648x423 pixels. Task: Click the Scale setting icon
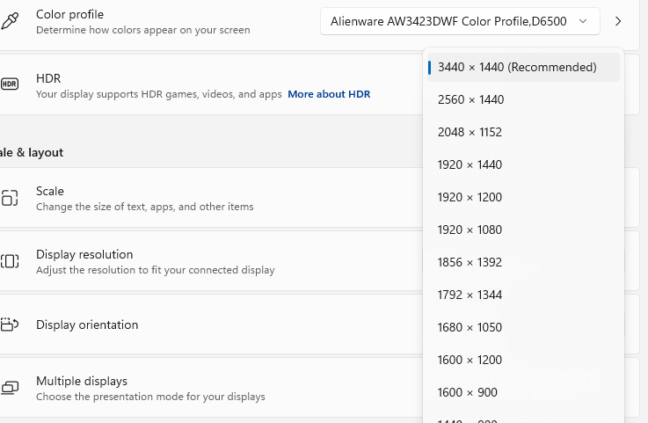[x=10, y=198]
